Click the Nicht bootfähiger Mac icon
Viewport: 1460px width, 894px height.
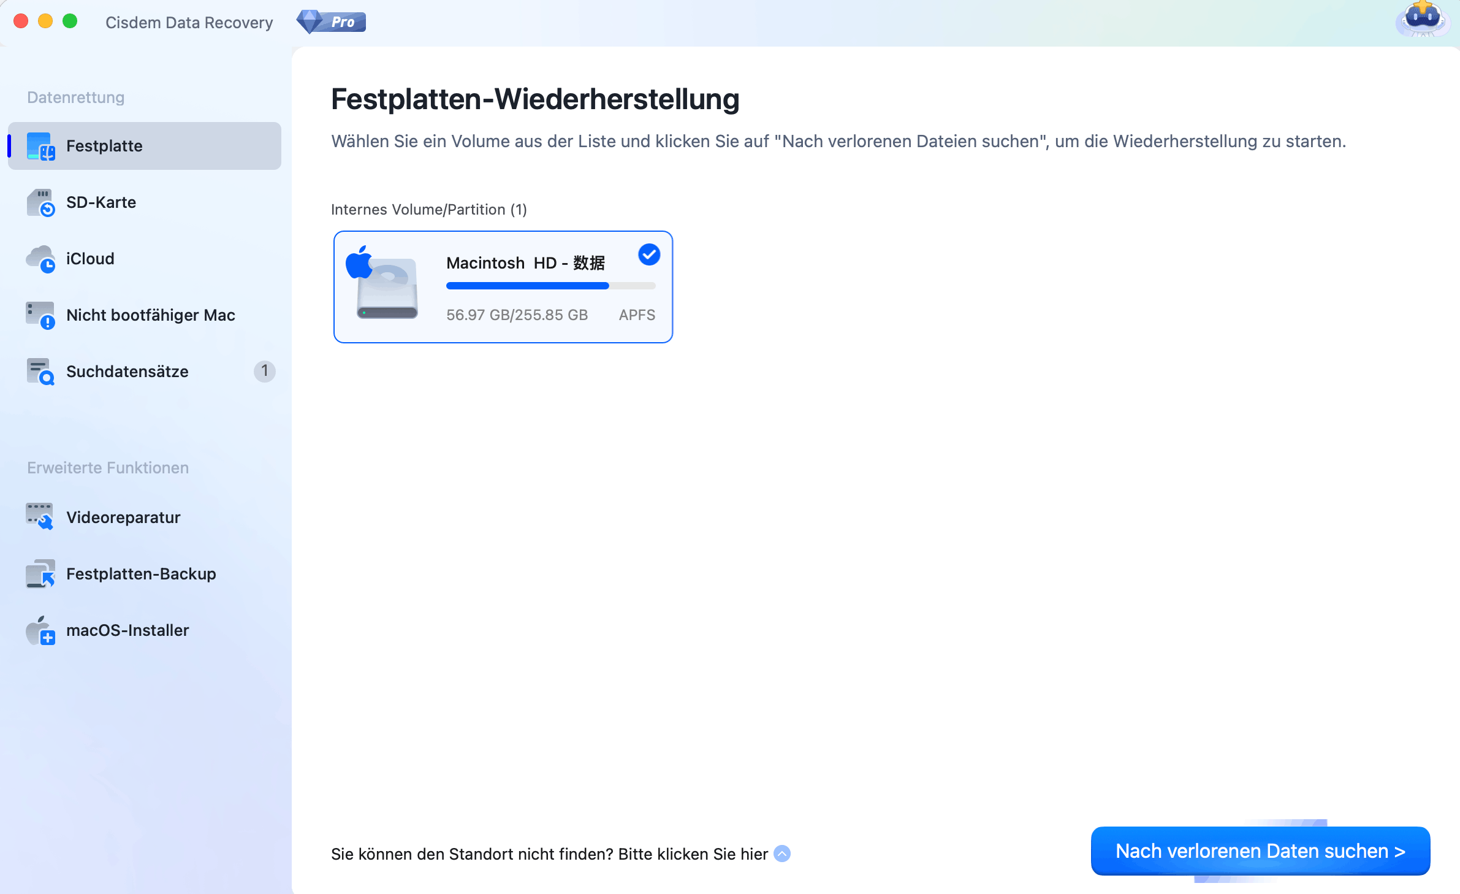pos(40,315)
